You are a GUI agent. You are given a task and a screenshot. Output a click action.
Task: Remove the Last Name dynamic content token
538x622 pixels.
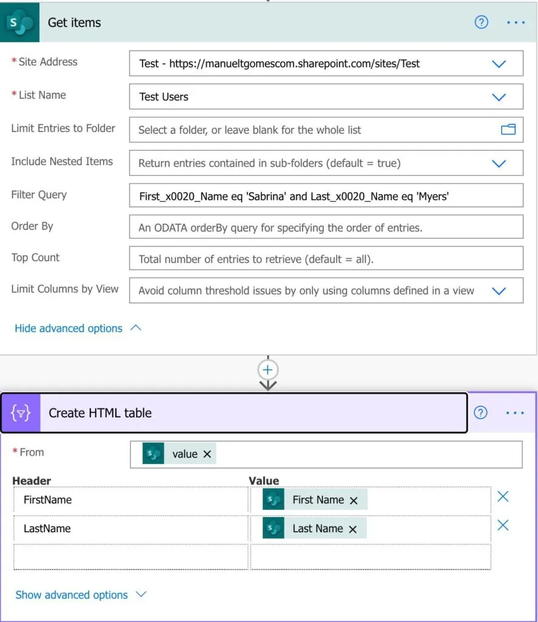tap(353, 529)
